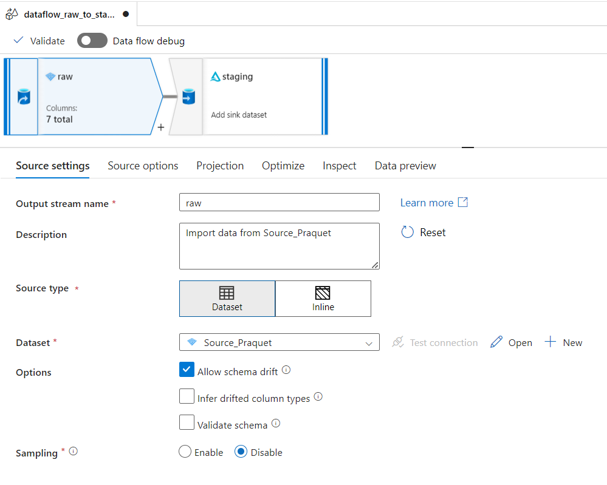Select the Enable sampling radio button

coord(185,452)
